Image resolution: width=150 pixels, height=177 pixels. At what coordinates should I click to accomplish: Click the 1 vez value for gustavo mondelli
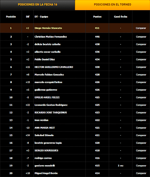pos(120,165)
